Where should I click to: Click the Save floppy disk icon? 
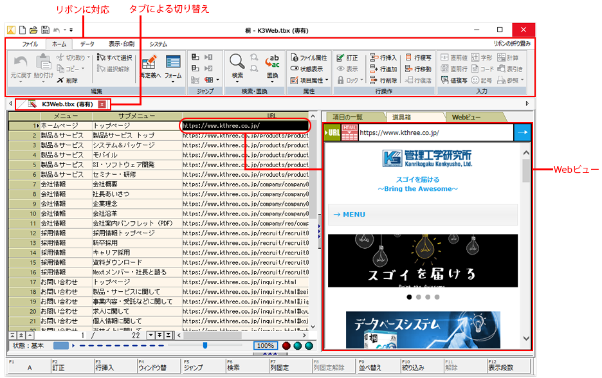[45, 30]
